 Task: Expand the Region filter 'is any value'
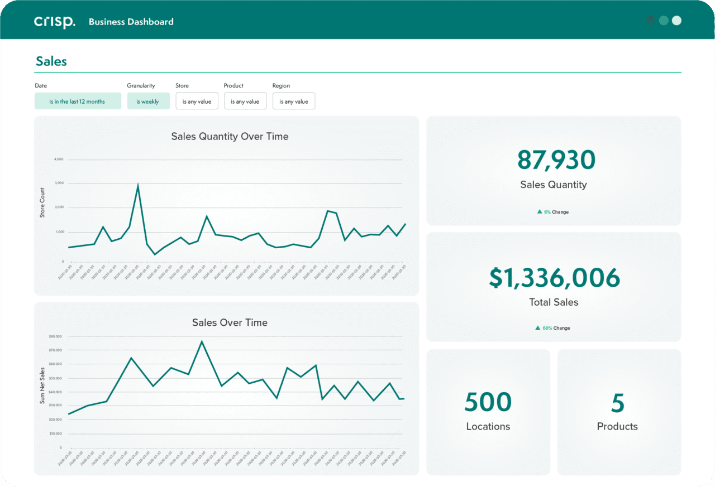pyautogui.click(x=294, y=101)
